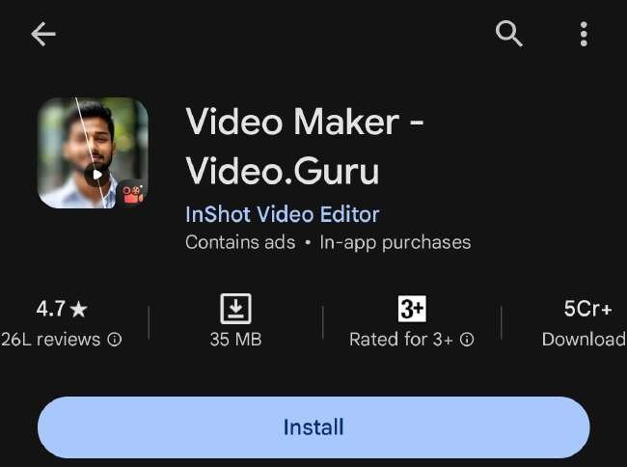The image size is (627, 467).
Task: Install the Video Maker app
Action: [313, 427]
